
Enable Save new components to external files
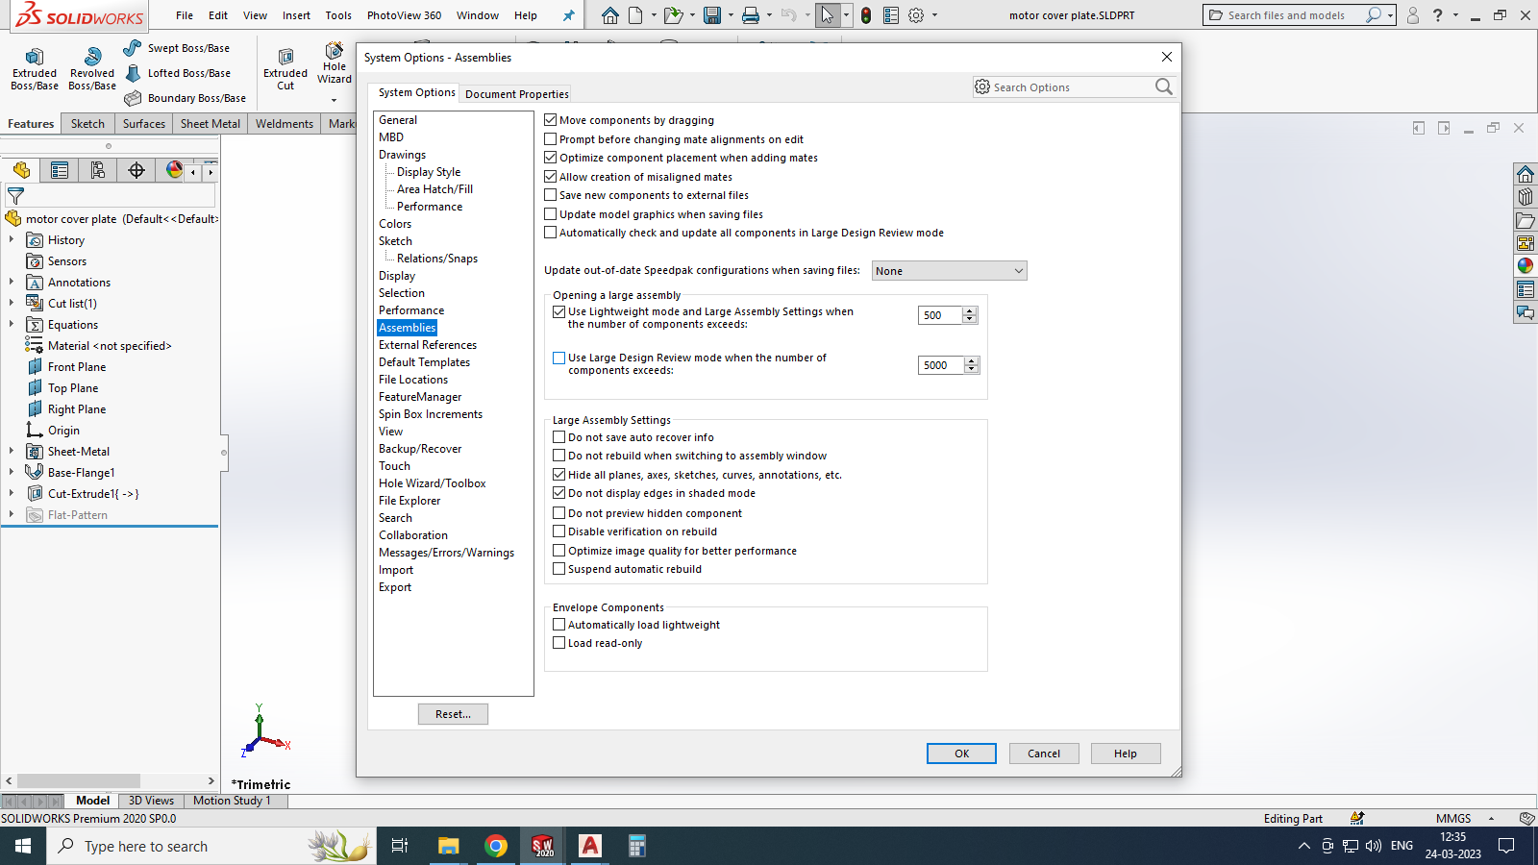click(x=550, y=194)
